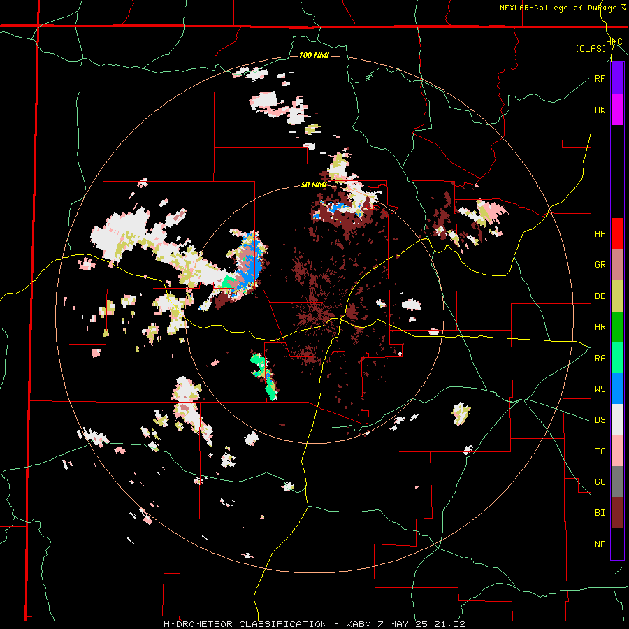Screen dimensions: 629x629
Task: Click the RA legend label
Action: tap(600, 359)
